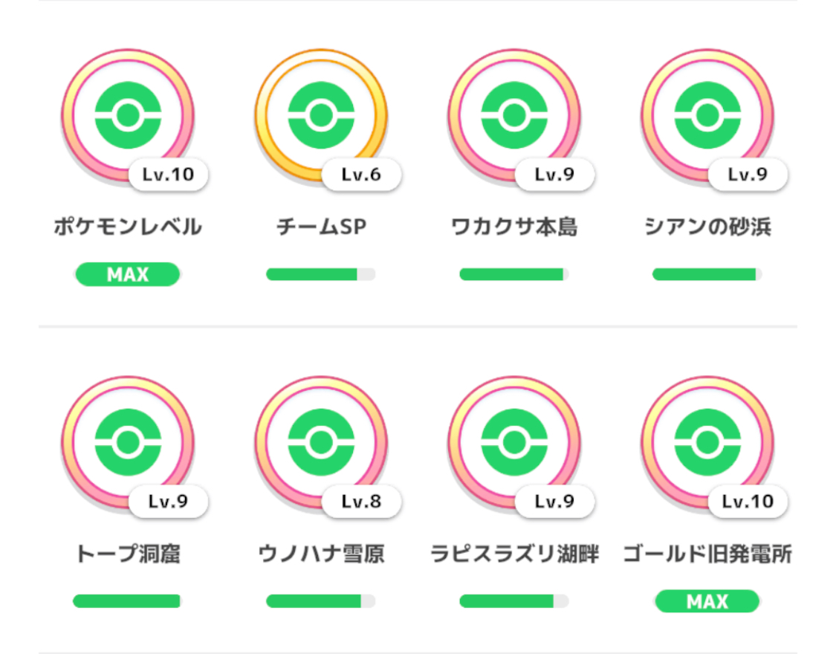
Task: Tap the ポケモンレベル medal icon
Action: [127, 115]
